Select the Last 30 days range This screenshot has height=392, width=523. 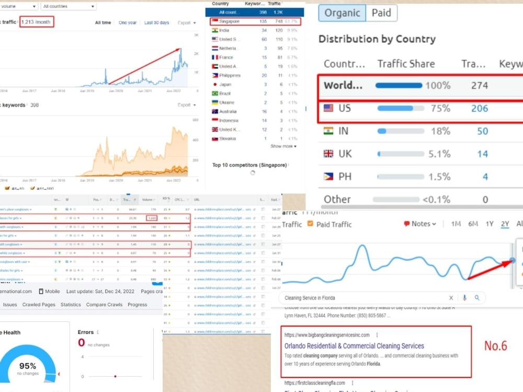[156, 22]
